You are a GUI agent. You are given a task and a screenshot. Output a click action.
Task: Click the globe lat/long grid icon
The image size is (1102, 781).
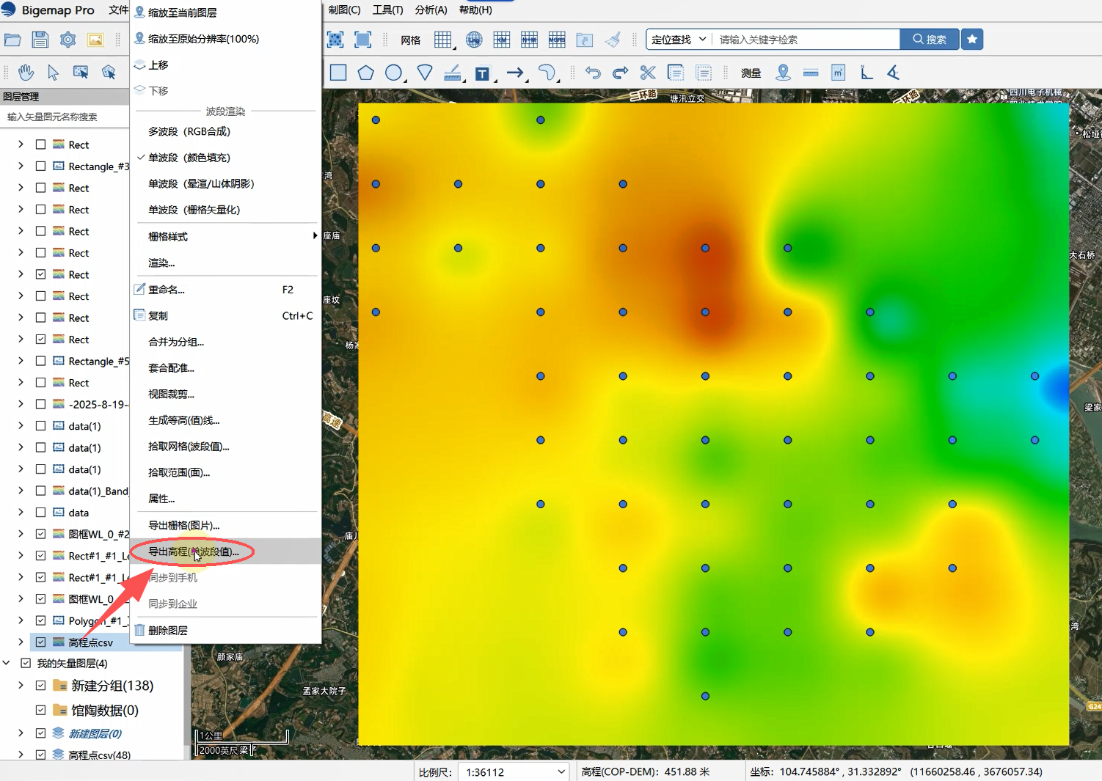(474, 40)
